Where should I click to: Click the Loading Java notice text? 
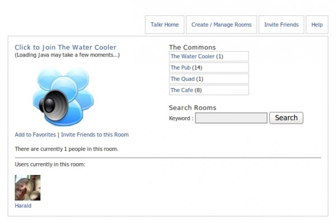67,55
